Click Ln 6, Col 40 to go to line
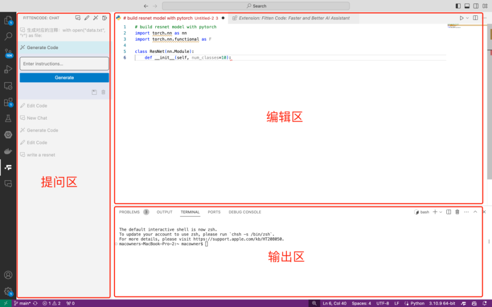The height and width of the screenshot is (307, 492). click(x=335, y=303)
